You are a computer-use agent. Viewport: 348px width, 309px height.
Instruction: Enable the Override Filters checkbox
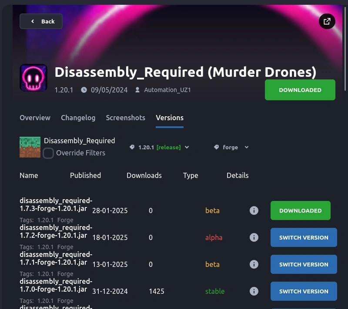(x=48, y=153)
